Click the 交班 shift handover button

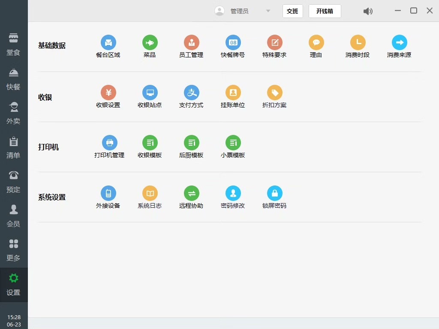[x=292, y=11]
